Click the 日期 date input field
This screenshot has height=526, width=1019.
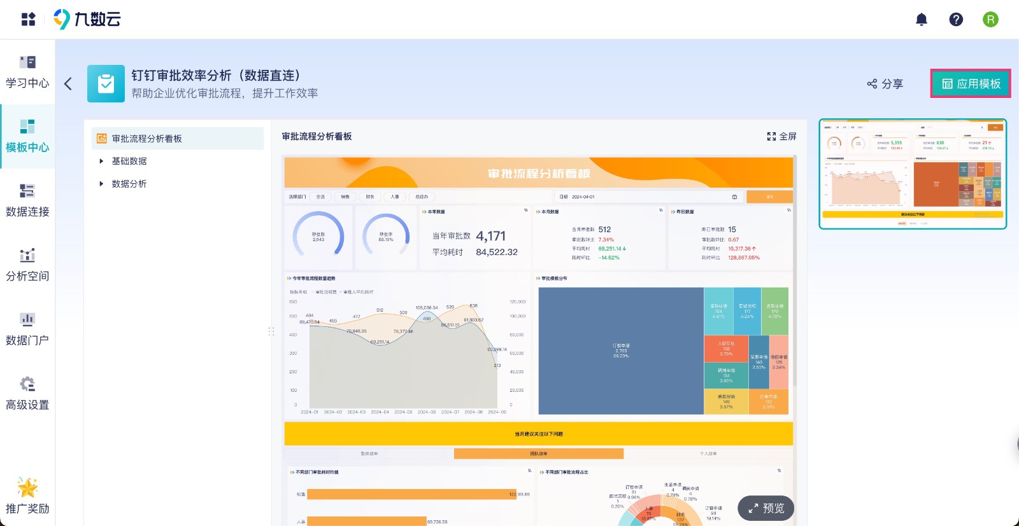coord(648,197)
